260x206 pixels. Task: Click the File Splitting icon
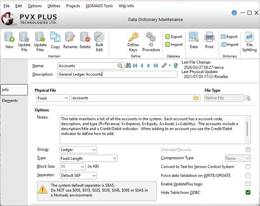(x=249, y=37)
